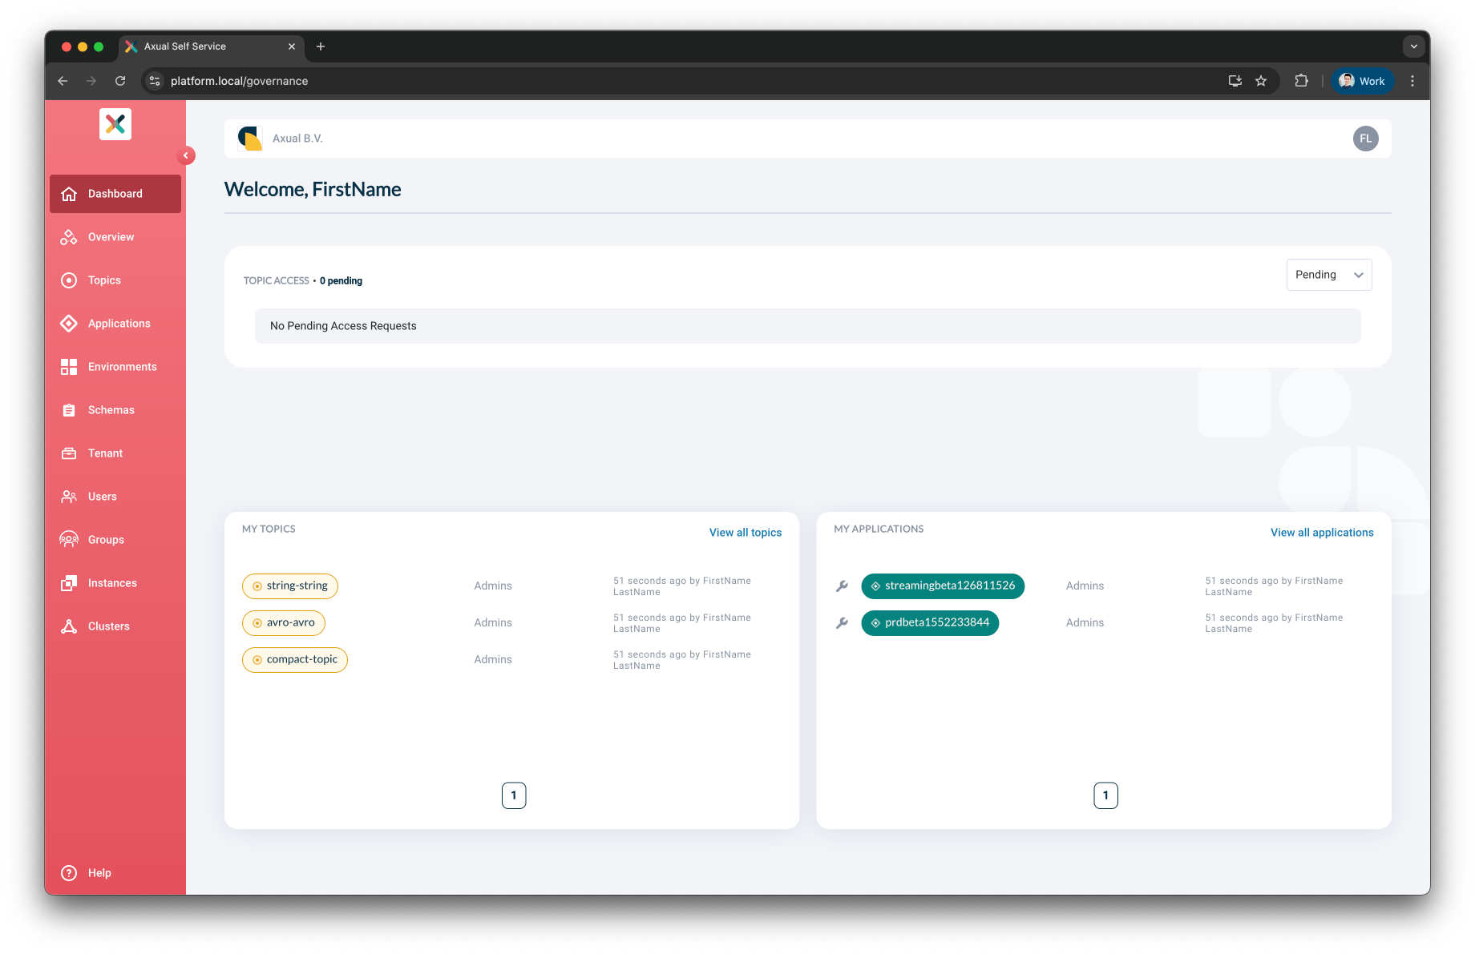Click View all applications
Screen dimensions: 1475x954
(x=1321, y=532)
